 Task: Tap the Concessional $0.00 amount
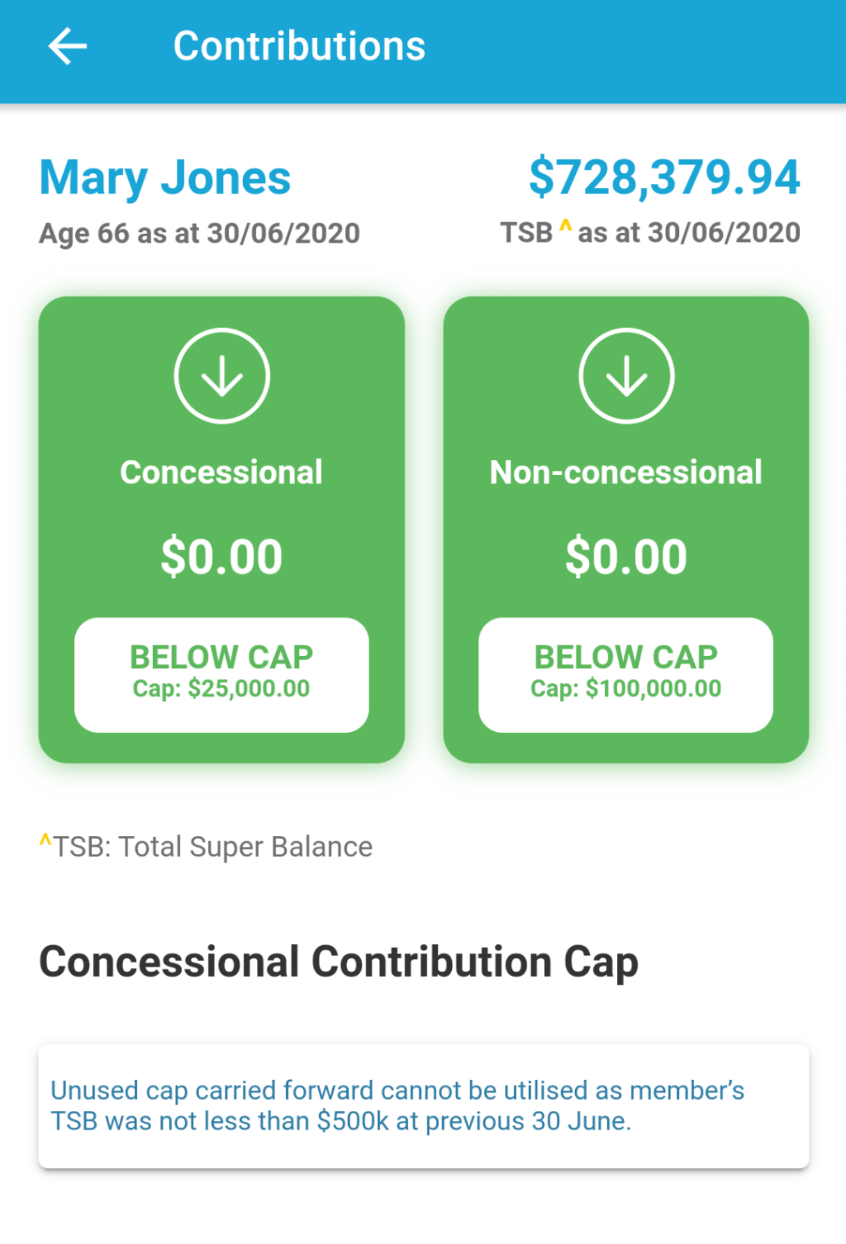(222, 556)
